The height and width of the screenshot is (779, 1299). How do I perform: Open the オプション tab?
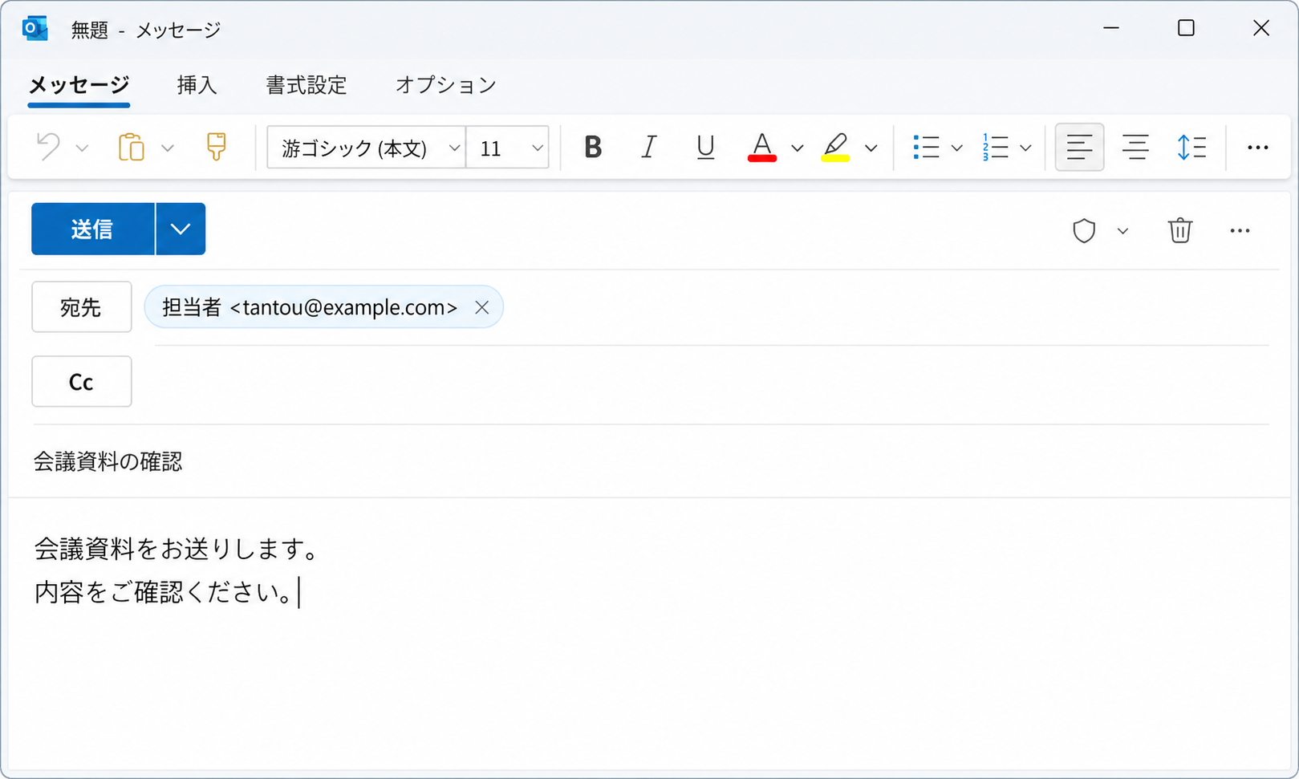[446, 85]
